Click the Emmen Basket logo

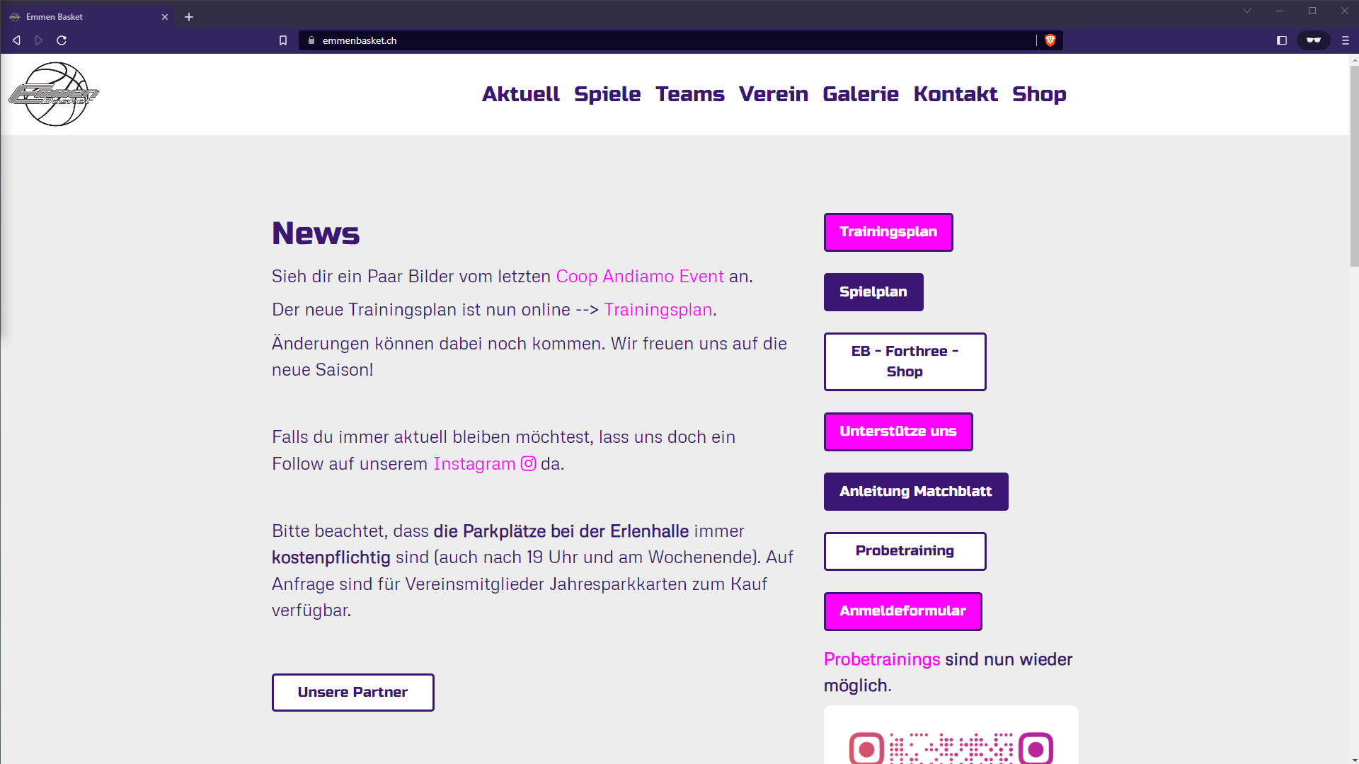coord(54,93)
